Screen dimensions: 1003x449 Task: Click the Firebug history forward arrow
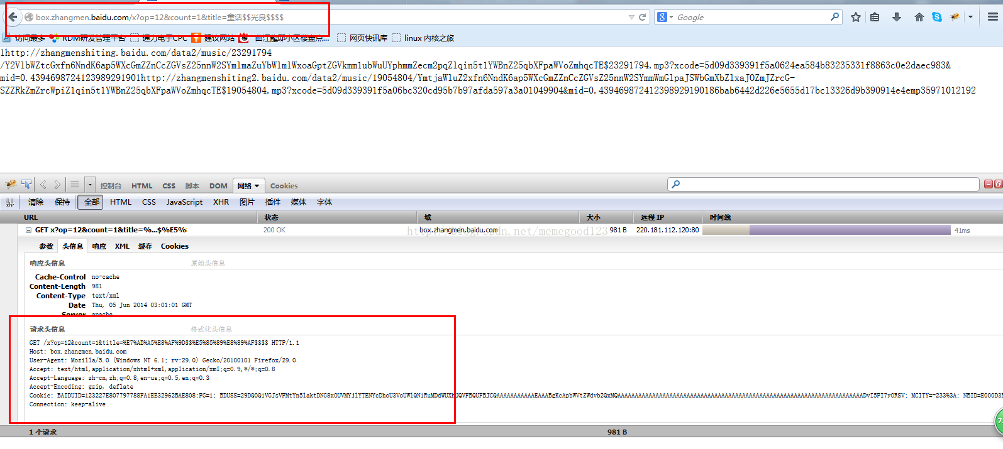coord(57,185)
